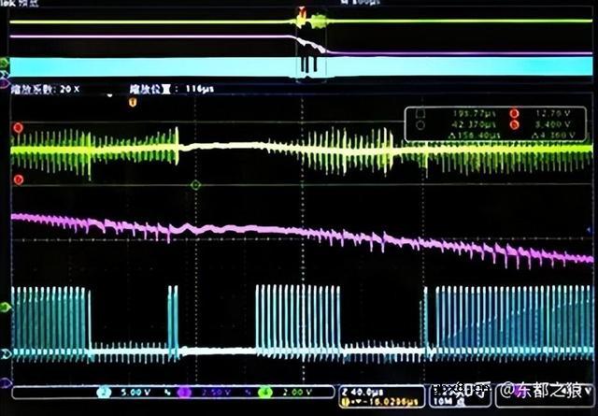Click the green circle cursor handle on the graticule
The height and width of the screenshot is (416, 598).
pyautogui.click(x=195, y=185)
